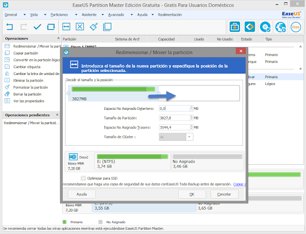Click Formatear la partición icon in sidebar
This screenshot has width=306, height=234.
tap(7, 87)
